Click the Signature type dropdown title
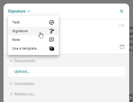133x102 pixels. tap(17, 11)
